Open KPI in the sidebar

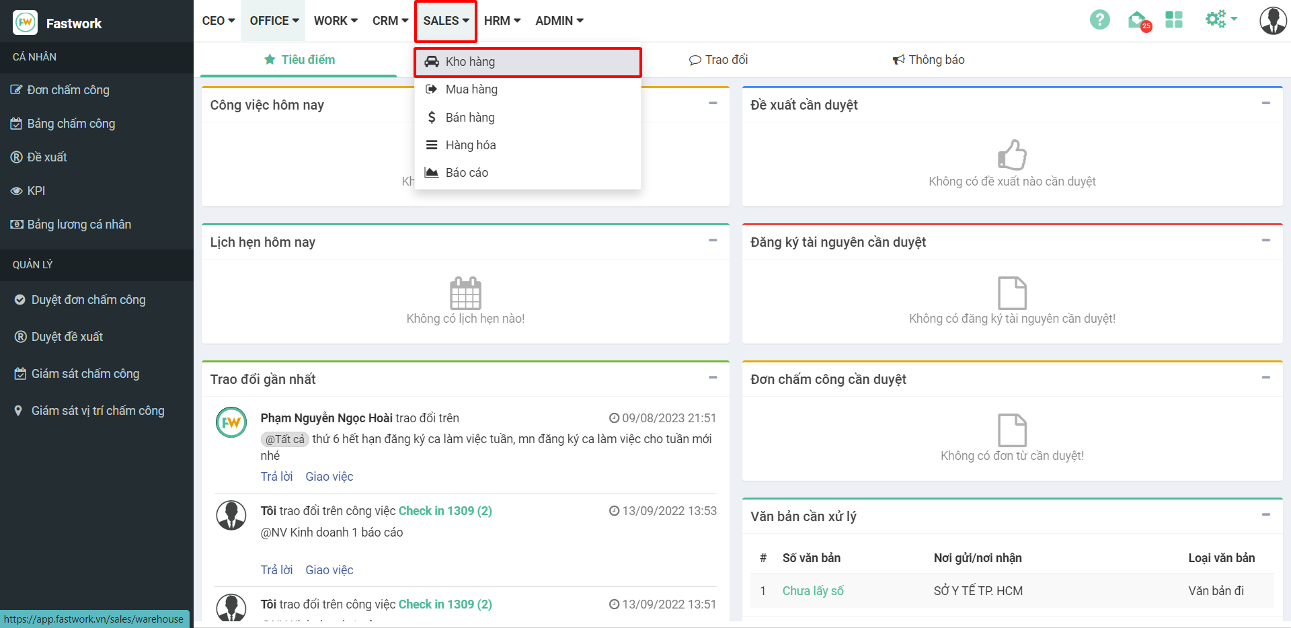coord(36,191)
